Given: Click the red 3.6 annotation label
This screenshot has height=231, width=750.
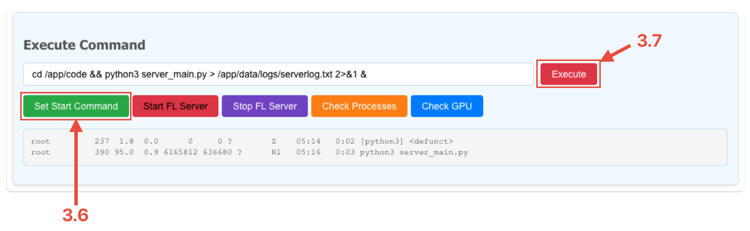Looking at the screenshot, I should 75,215.
